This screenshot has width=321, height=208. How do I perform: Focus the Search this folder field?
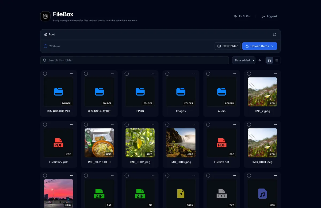(x=135, y=60)
